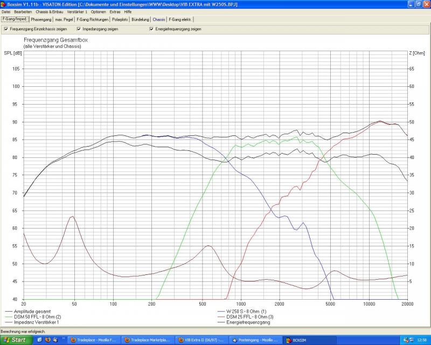Click the BOXSIM taskbar button
This screenshot has height=345, width=431.
pos(309,340)
